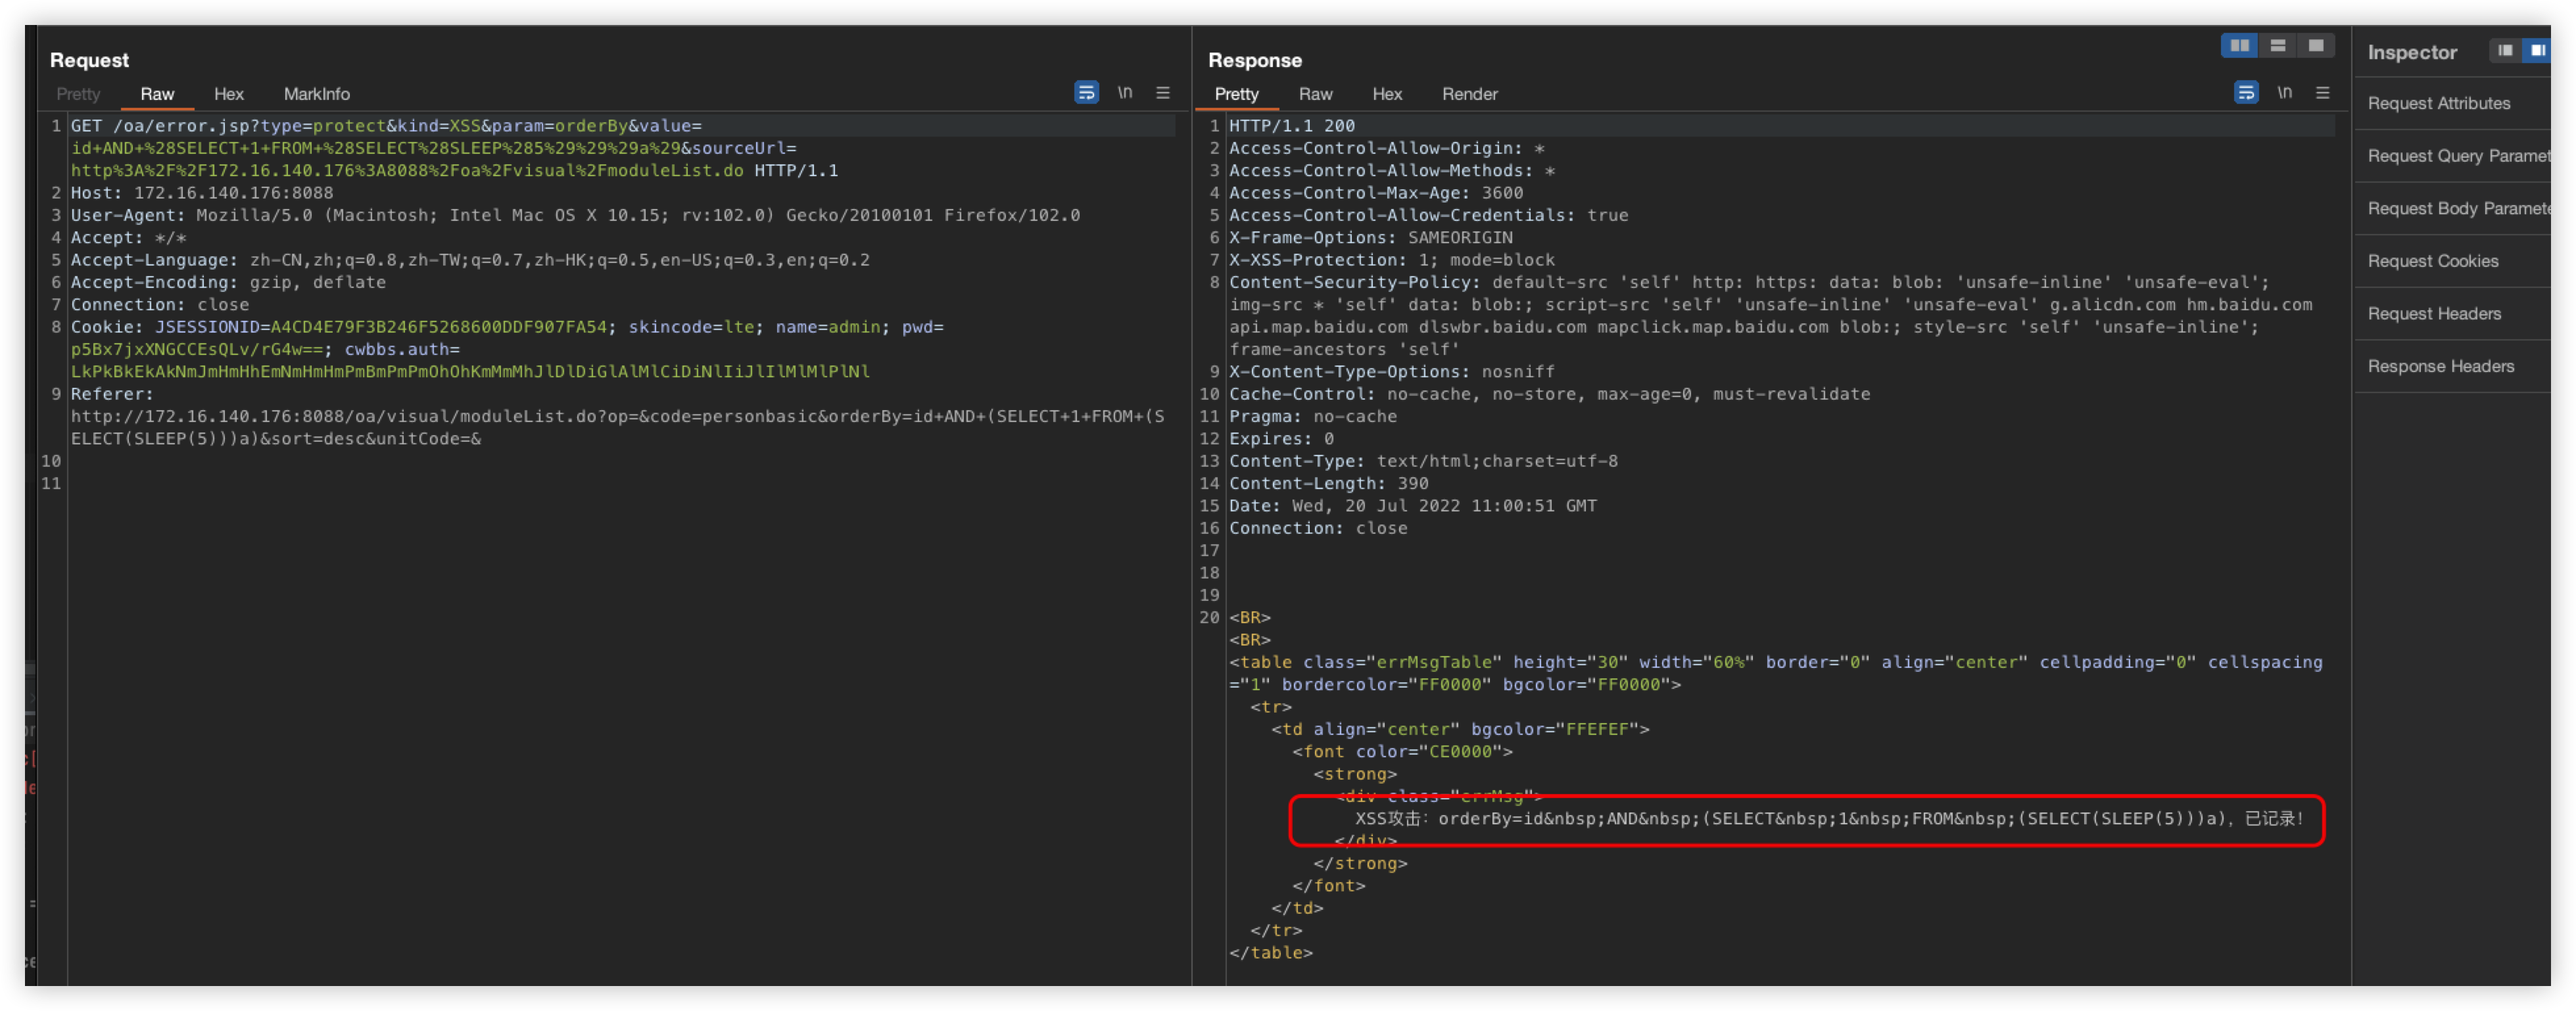Screen dimensions: 2576x1011
Task: Open MarkInfo tab in Request panel
Action: [316, 94]
